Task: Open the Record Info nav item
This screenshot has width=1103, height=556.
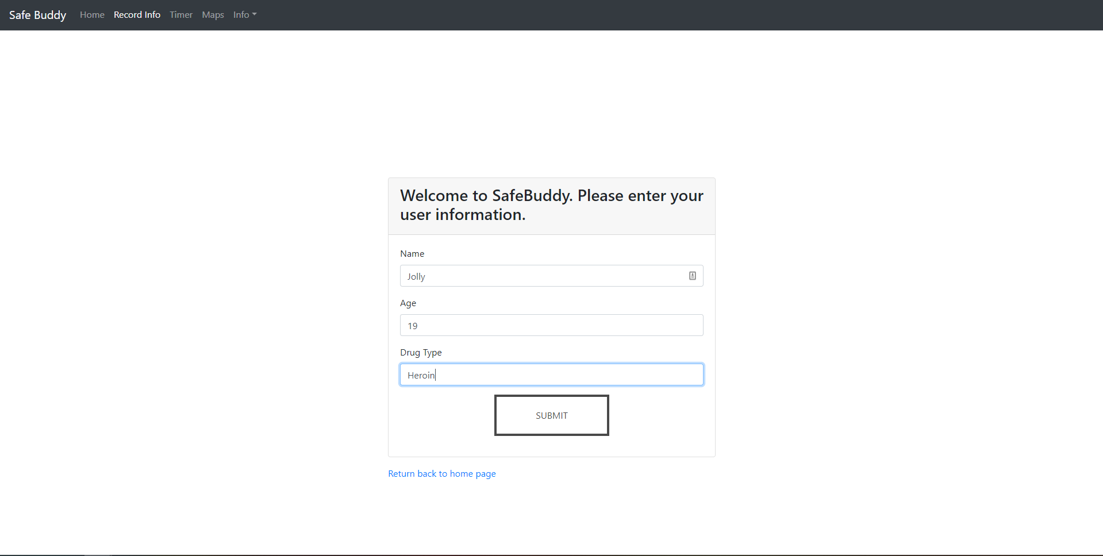Action: tap(137, 15)
